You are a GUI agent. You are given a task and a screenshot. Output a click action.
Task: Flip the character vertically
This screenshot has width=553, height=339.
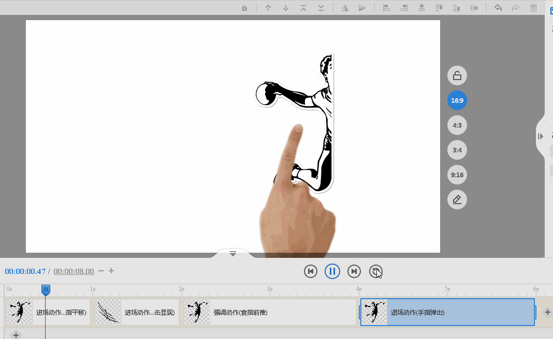click(x=362, y=7)
